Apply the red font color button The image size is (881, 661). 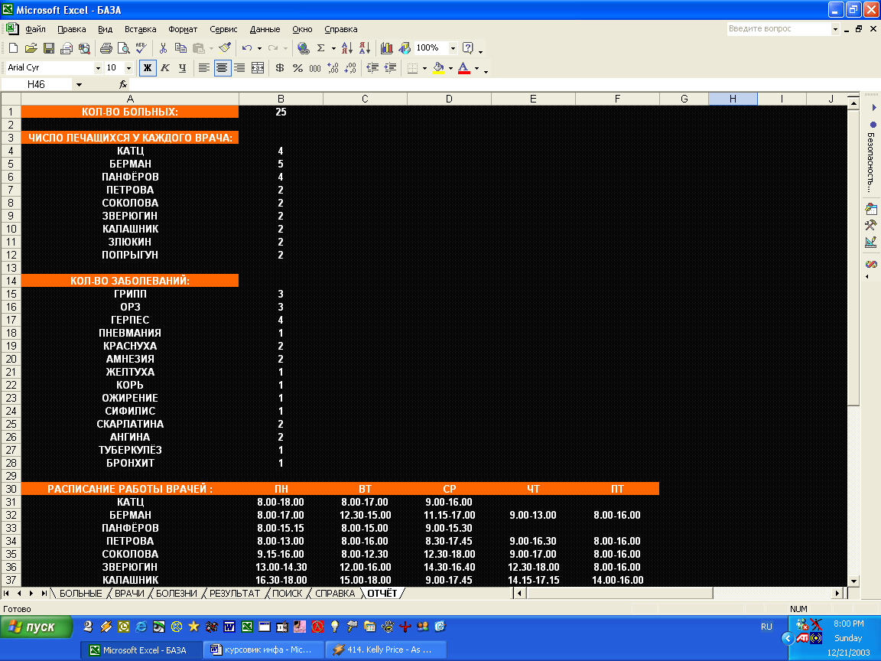point(464,68)
